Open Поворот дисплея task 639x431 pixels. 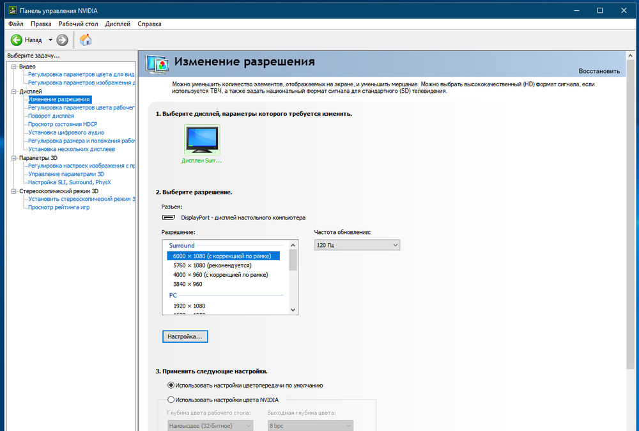51,116
